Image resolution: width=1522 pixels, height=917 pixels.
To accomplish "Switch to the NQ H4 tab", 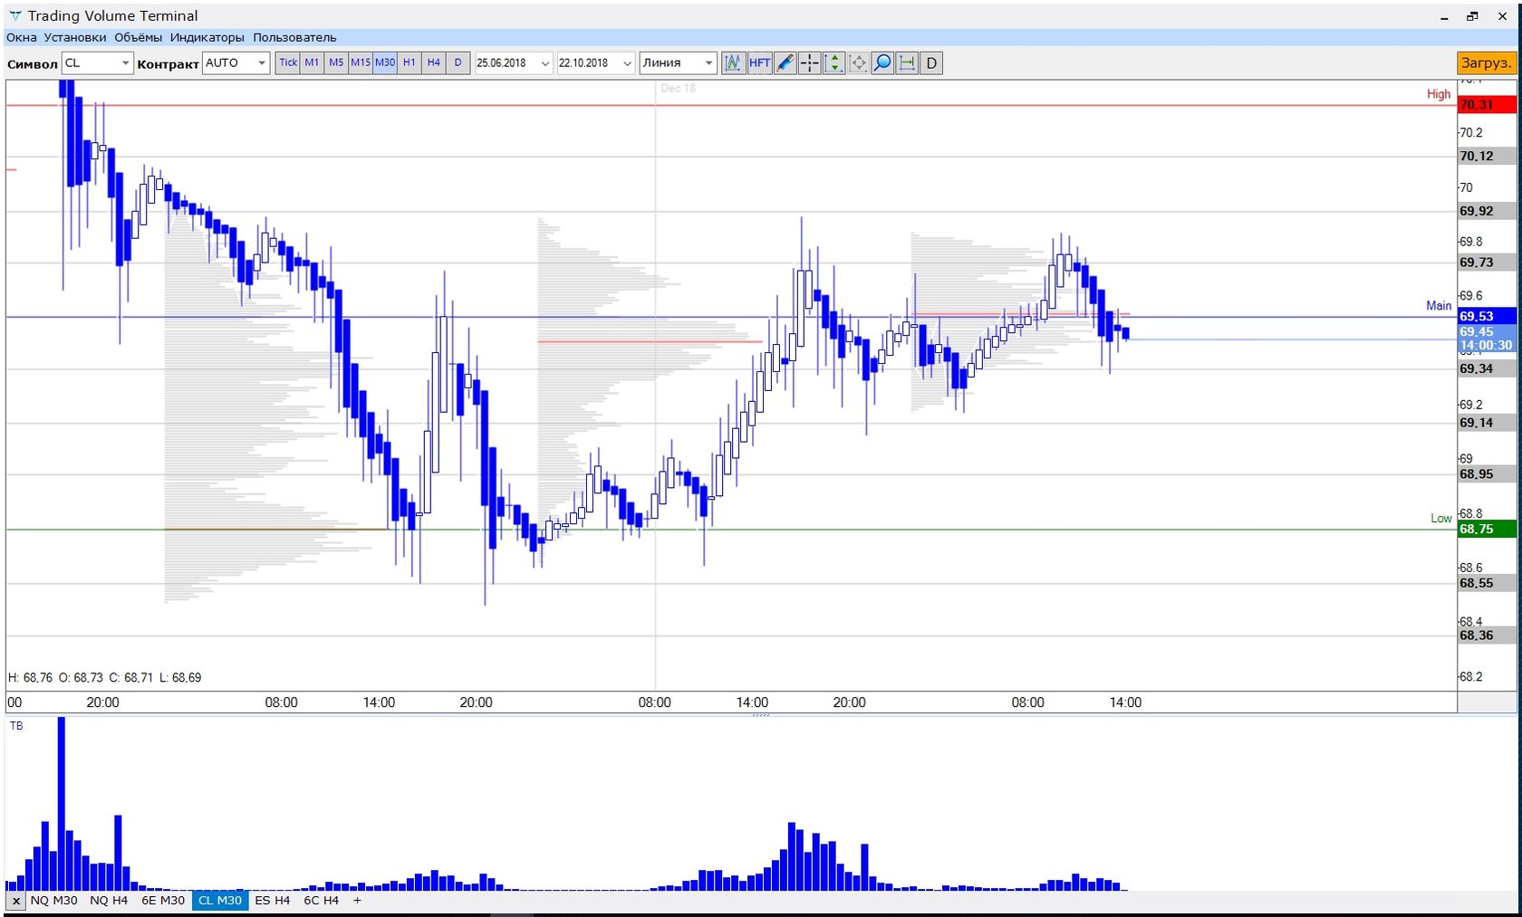I will click(x=109, y=901).
